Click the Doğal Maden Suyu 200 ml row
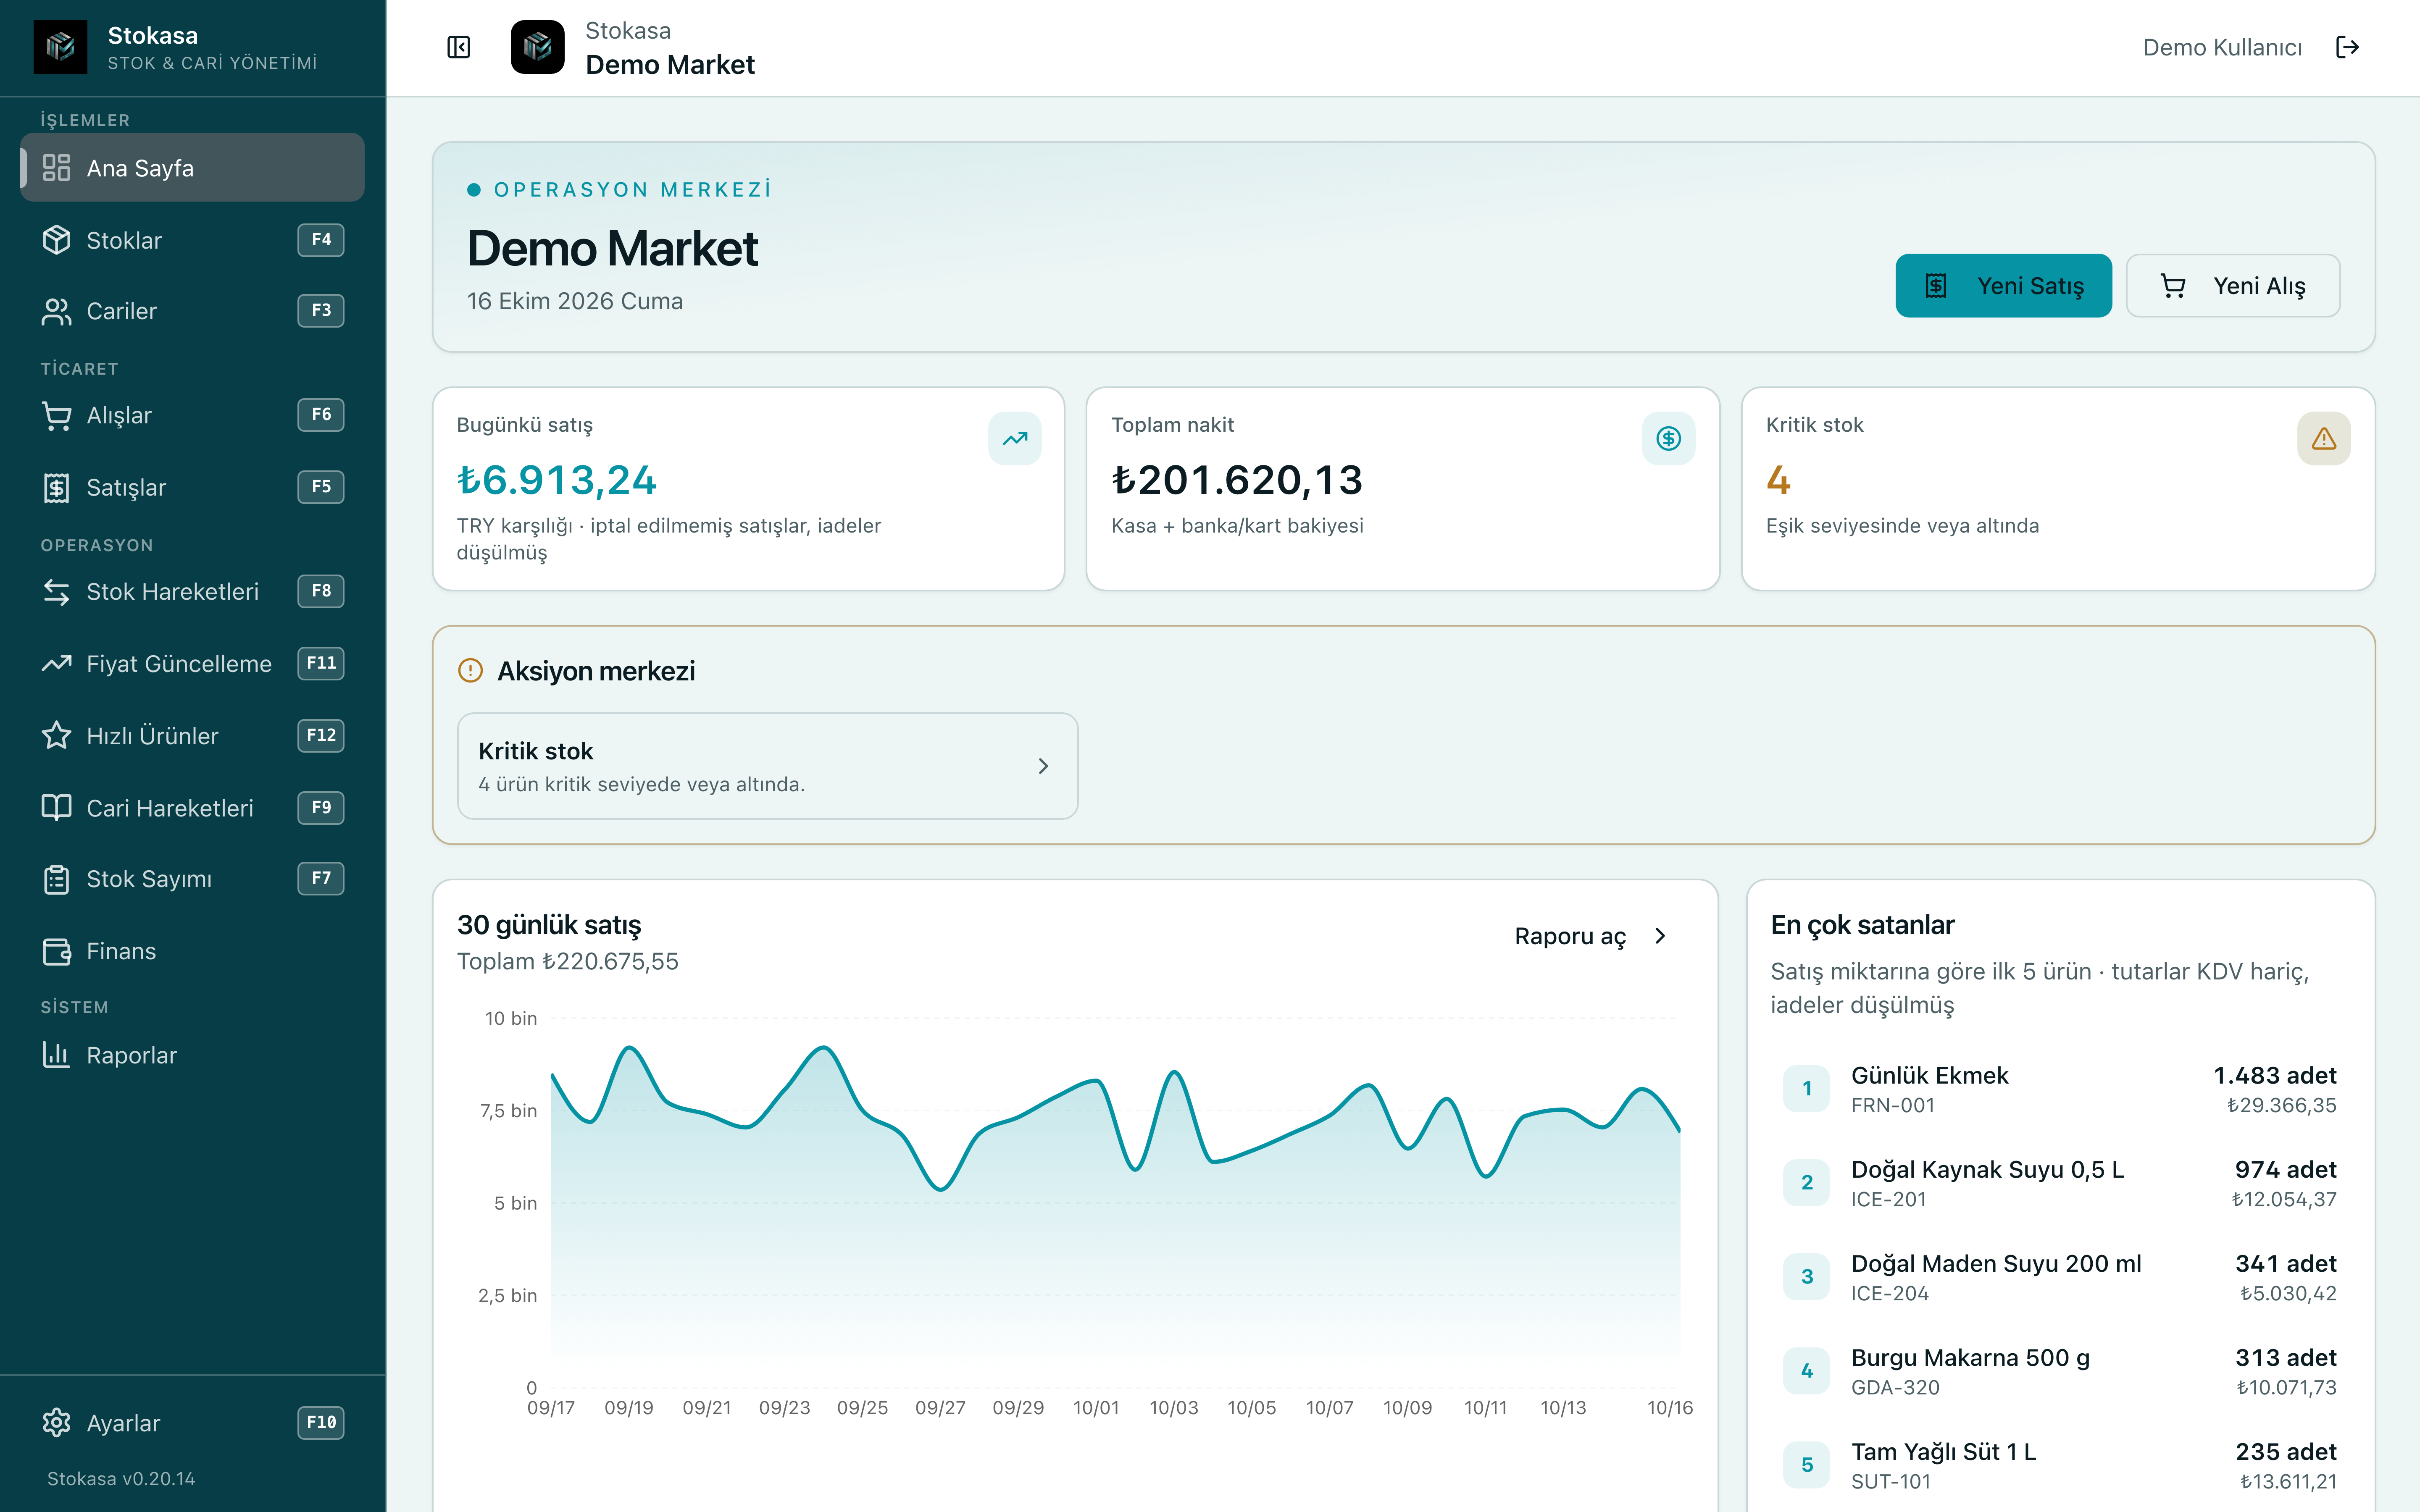 click(x=2059, y=1277)
